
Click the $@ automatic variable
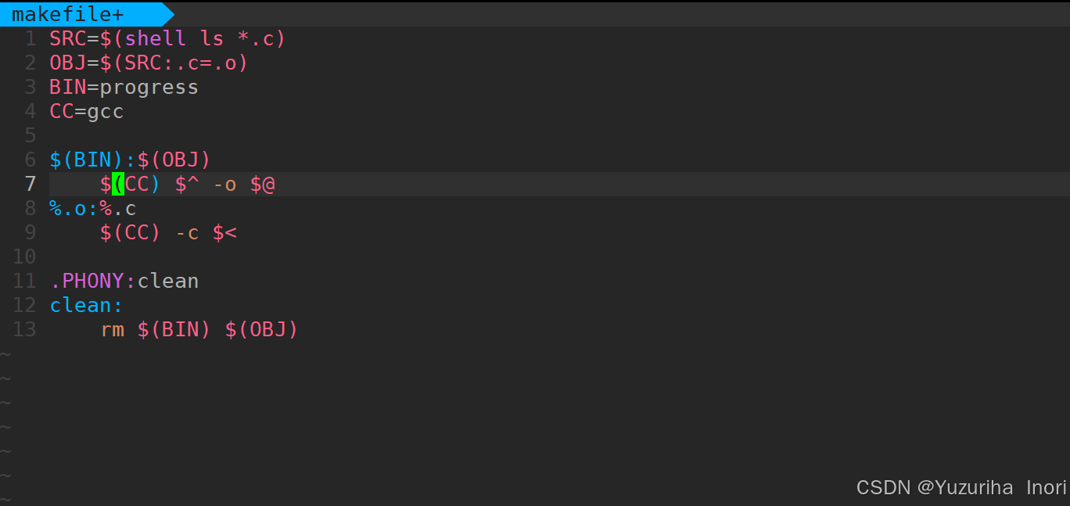tap(263, 184)
